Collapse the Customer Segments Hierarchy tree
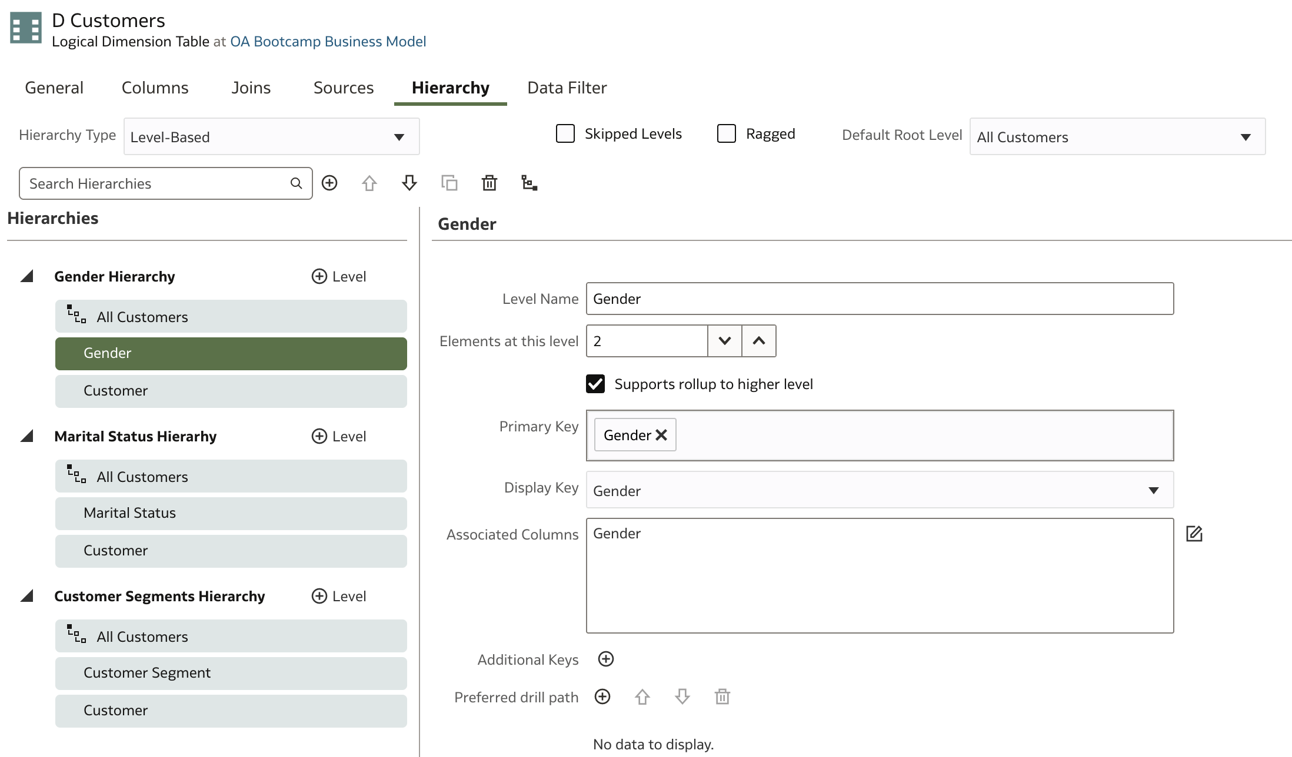Image resolution: width=1292 pixels, height=757 pixels. 26,596
